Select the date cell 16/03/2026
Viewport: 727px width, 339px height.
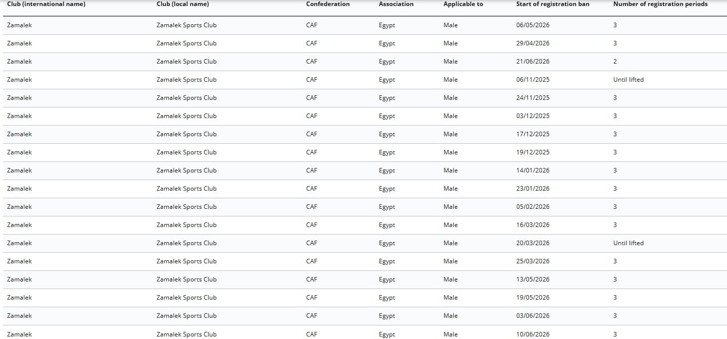tap(533, 225)
